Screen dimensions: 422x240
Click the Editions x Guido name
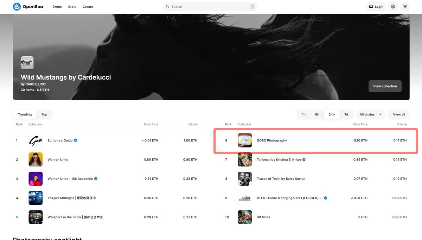click(x=60, y=140)
